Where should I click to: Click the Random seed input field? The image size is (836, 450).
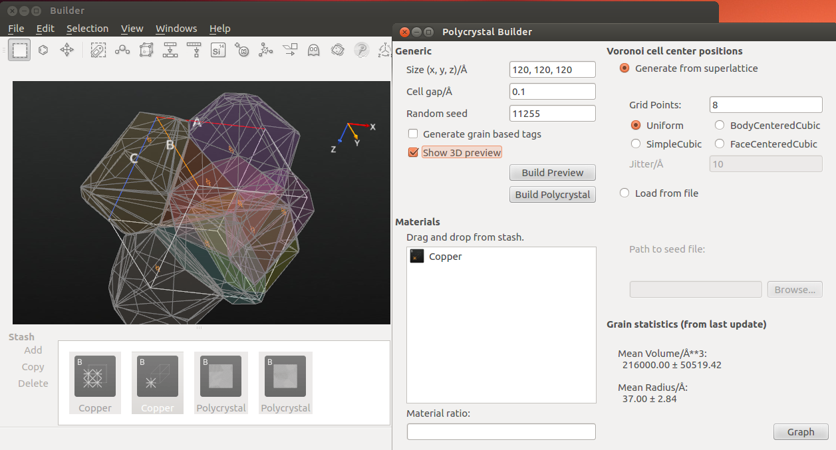click(553, 114)
